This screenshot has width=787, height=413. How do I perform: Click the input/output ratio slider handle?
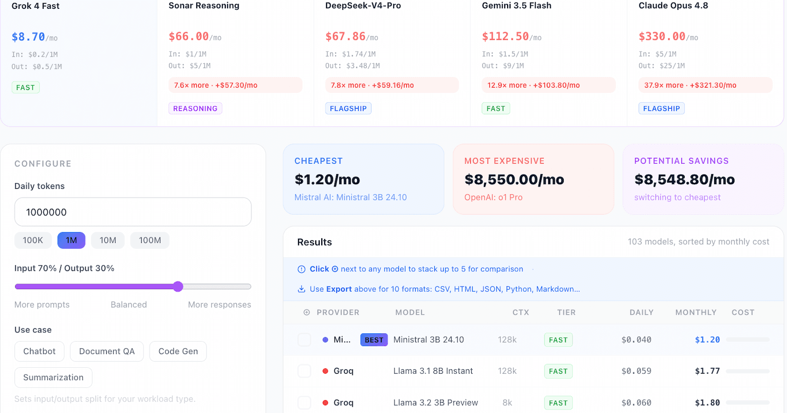(178, 287)
